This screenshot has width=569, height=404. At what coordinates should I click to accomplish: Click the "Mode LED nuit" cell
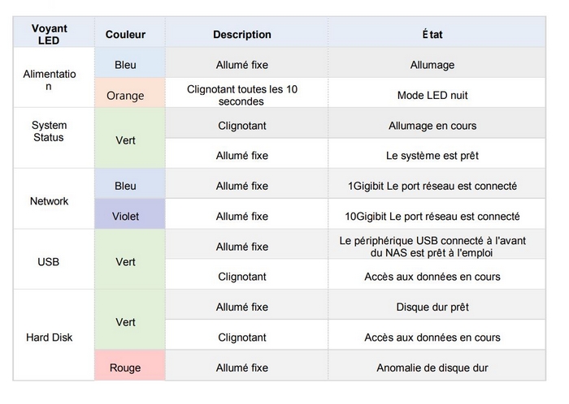[x=432, y=96]
